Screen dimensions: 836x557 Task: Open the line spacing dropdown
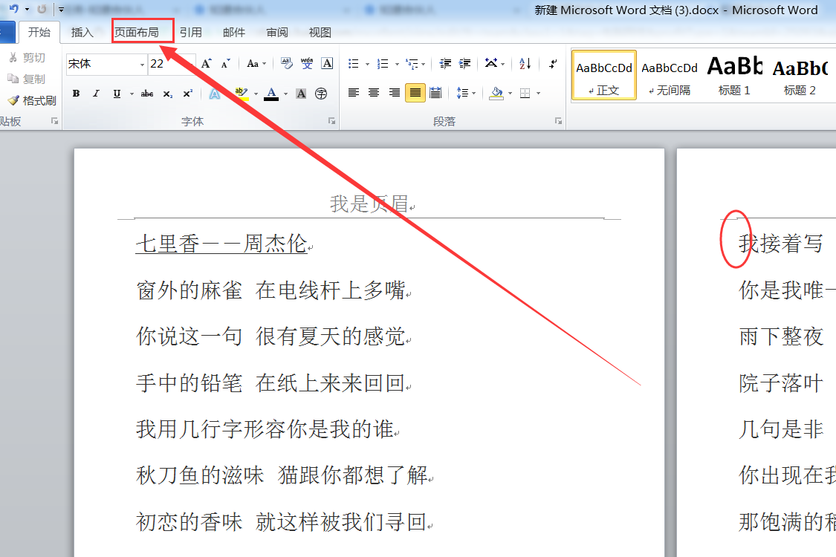pos(466,94)
